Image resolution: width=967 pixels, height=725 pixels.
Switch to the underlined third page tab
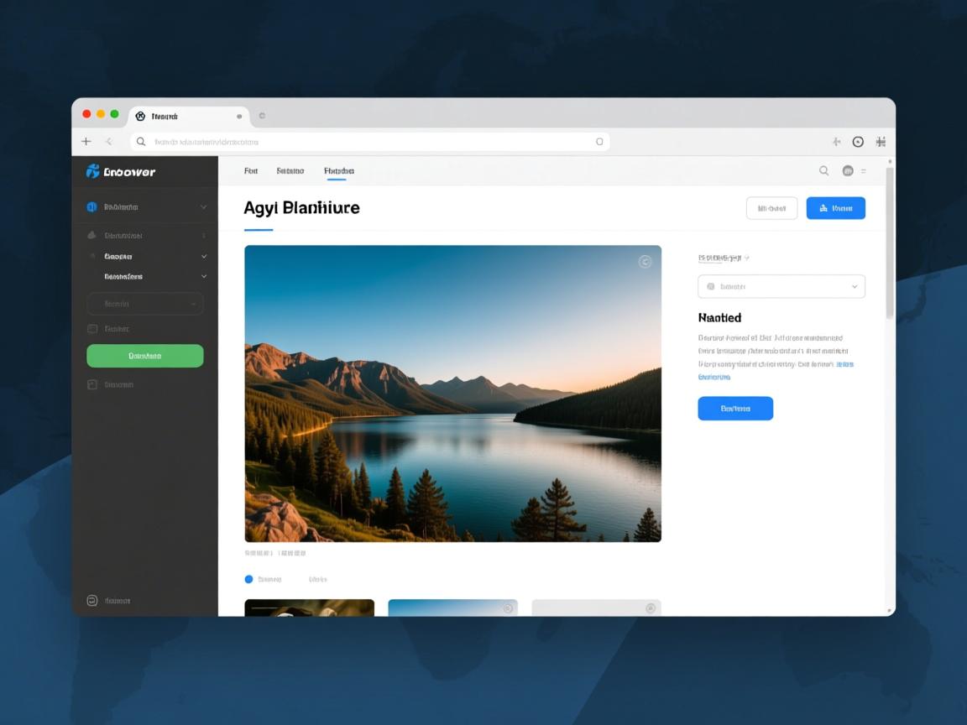click(x=338, y=170)
